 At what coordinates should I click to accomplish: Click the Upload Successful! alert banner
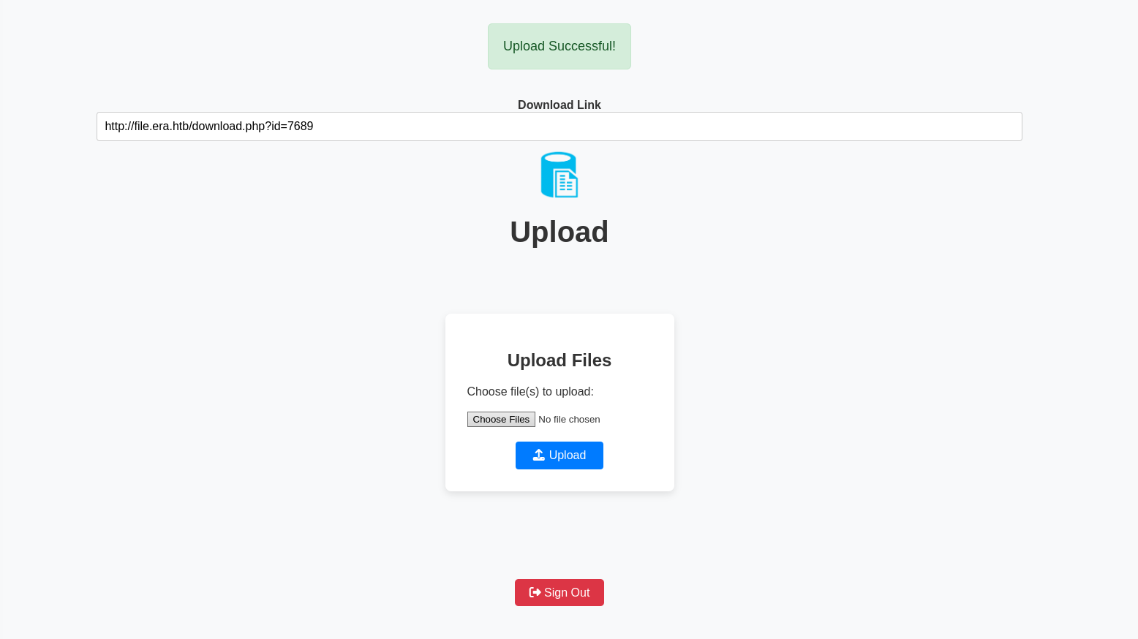(559, 46)
